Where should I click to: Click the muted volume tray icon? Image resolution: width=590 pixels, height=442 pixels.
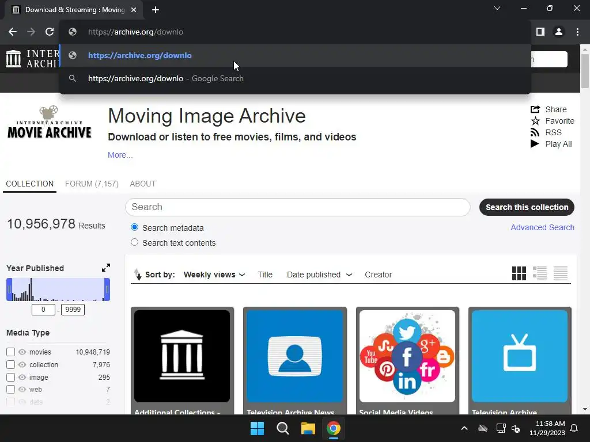pos(516,428)
